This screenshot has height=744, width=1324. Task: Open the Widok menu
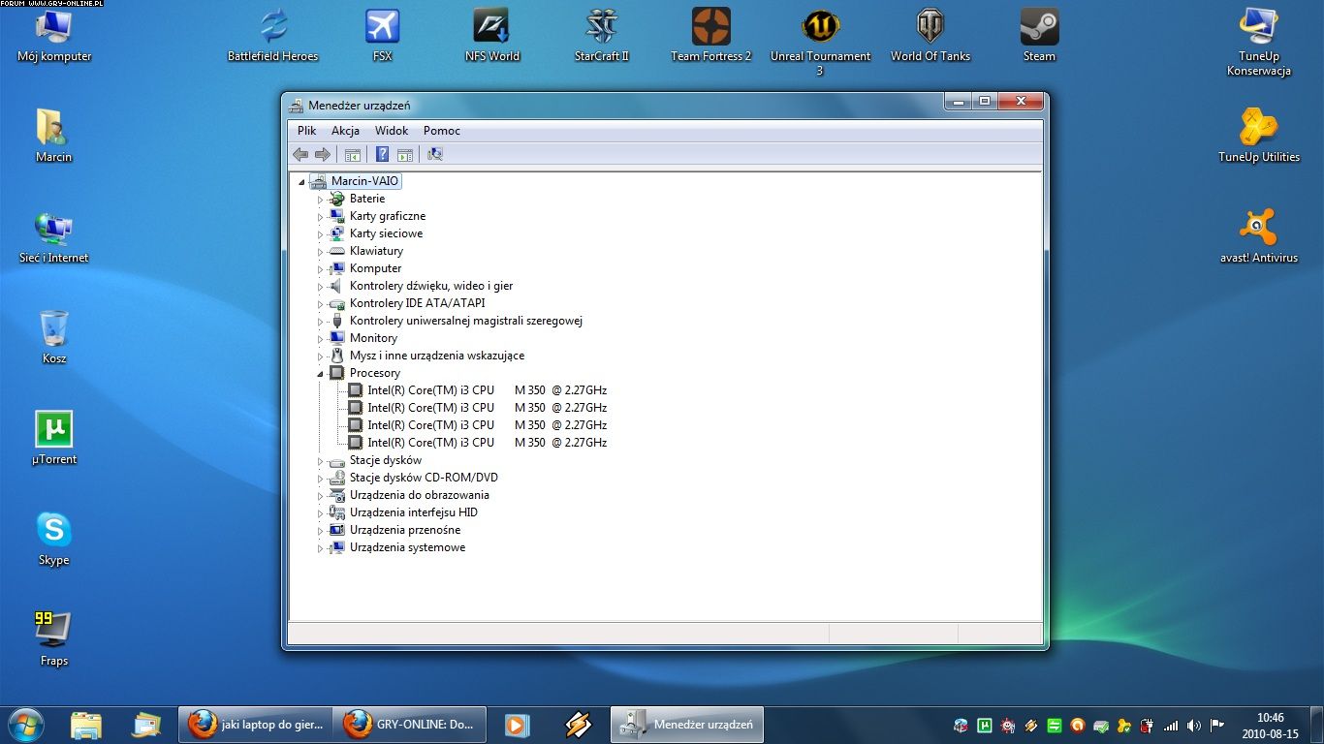click(392, 131)
